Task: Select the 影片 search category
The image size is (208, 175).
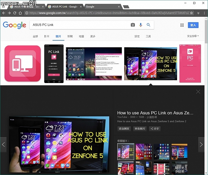Action: click(x=47, y=36)
